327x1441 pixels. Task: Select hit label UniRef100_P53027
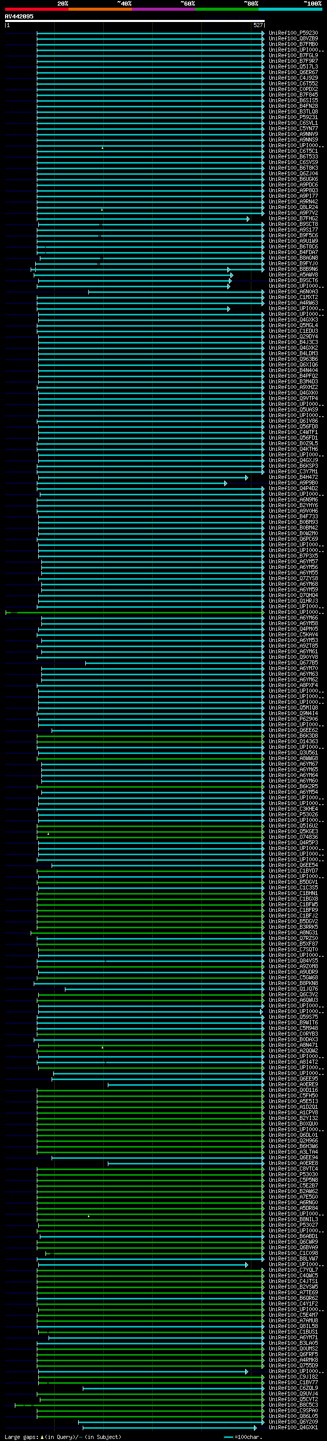tap(293, 1225)
